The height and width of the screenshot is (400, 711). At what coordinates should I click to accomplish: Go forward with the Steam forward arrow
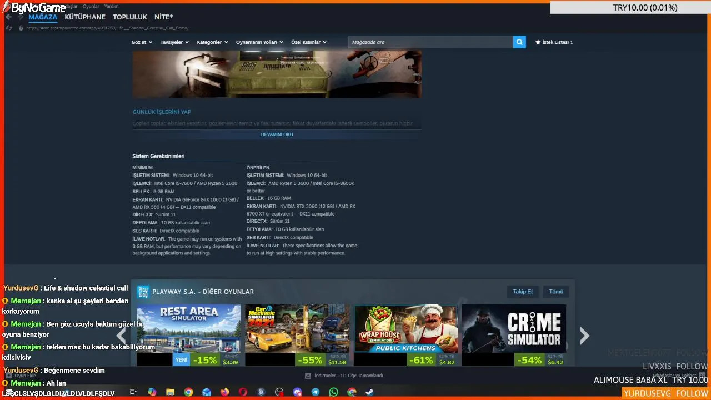pos(21,17)
